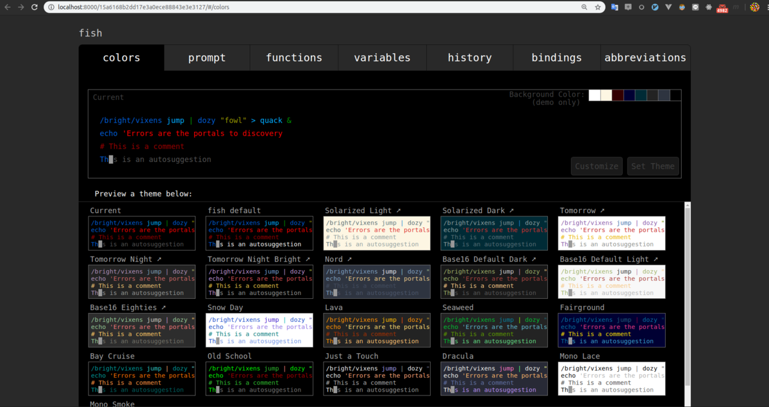769x407 pixels.
Task: Preview the Base16 Default Dark theme box
Action: tap(494, 282)
